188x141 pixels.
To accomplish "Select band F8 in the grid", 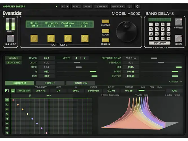I will (x=7, y=133).
